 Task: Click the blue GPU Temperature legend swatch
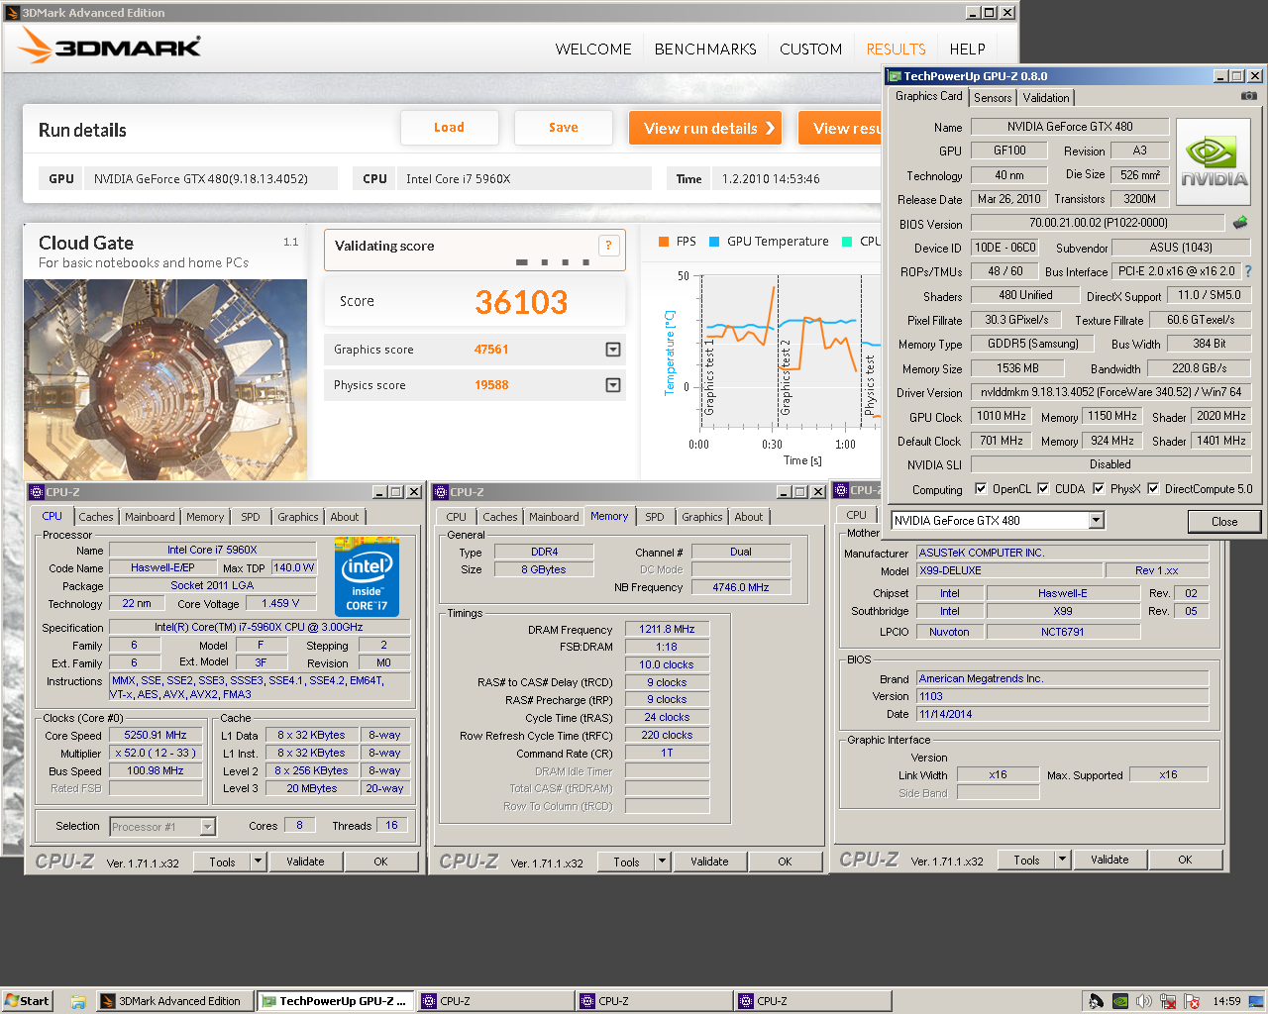pos(714,242)
